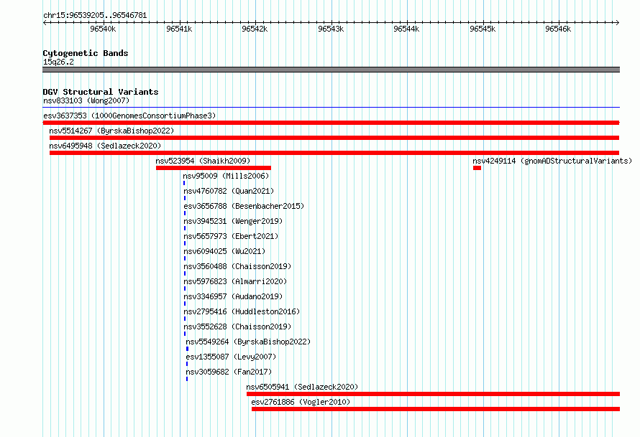Click nsv5657973 (Ebert2021) label
This screenshot has width=640, height=437.
pyautogui.click(x=231, y=236)
